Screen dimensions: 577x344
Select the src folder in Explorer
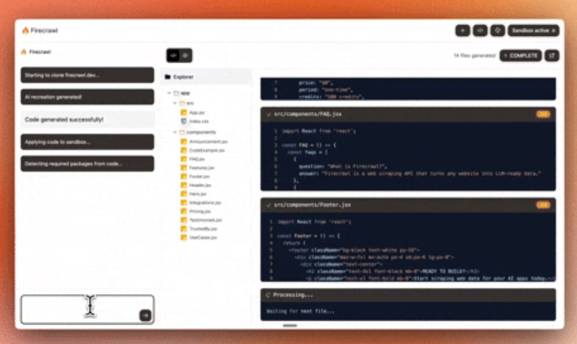pyautogui.click(x=186, y=103)
